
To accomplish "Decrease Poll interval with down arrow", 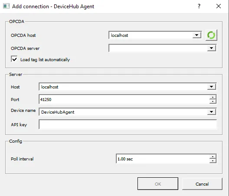I will click(213, 161).
